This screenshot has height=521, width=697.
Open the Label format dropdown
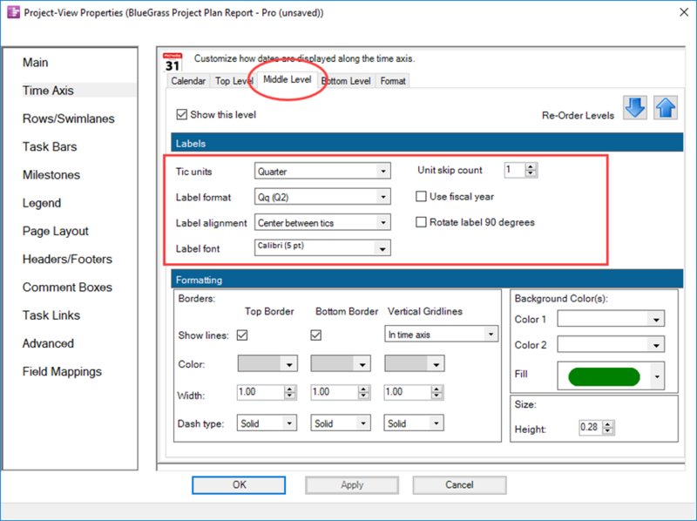coord(322,197)
